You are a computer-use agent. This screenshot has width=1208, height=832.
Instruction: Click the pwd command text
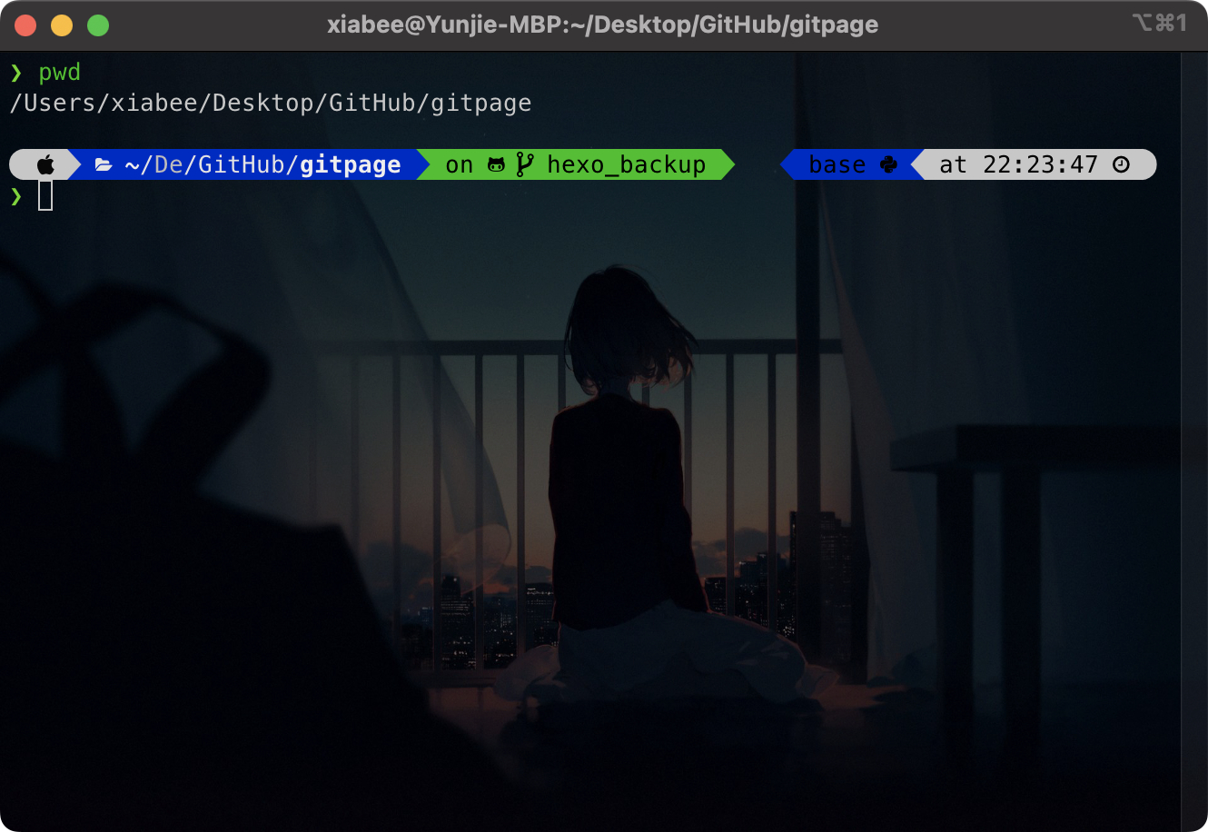point(60,73)
